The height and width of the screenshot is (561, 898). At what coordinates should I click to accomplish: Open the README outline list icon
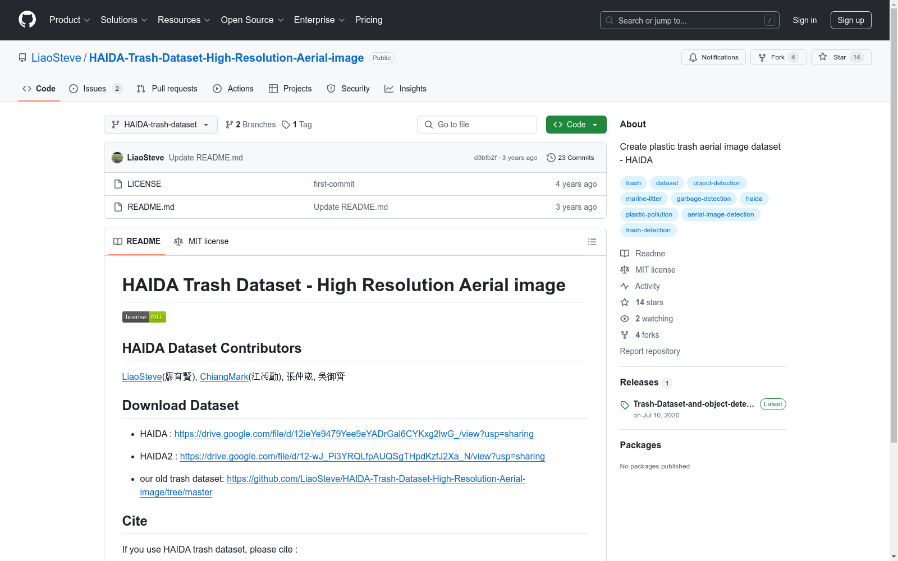(x=592, y=242)
